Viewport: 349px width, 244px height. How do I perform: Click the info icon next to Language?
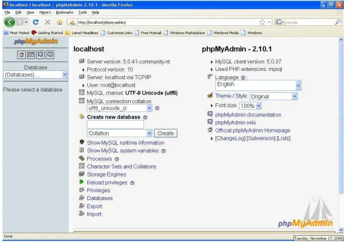click(x=243, y=78)
